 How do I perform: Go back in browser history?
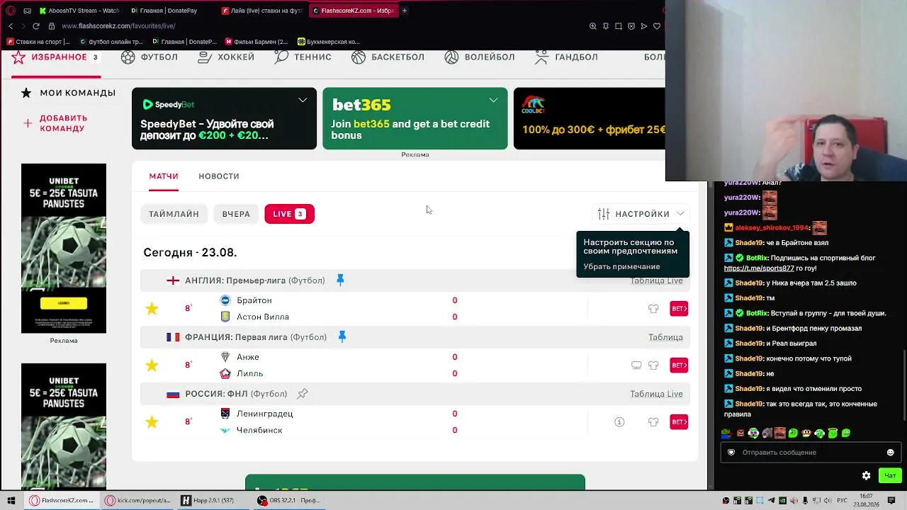tap(11, 26)
